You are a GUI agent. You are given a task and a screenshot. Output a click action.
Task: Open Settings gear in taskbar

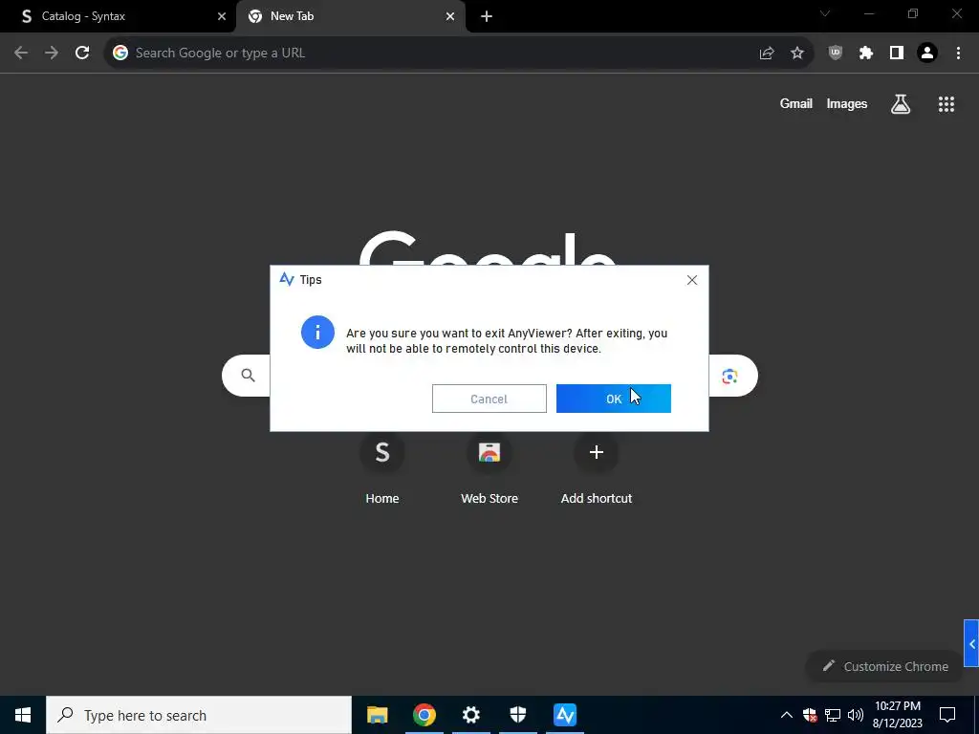tap(470, 715)
